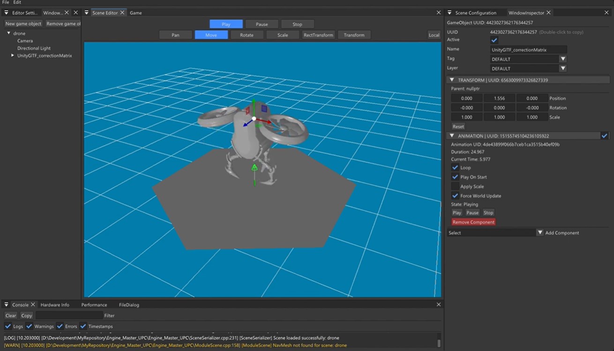The image size is (614, 351).
Task: Collapse the ANIMATION section
Action: (452, 136)
